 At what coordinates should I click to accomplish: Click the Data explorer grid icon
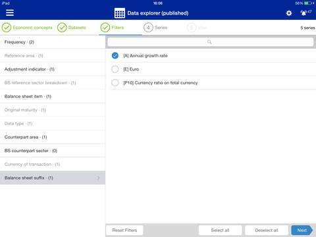pos(120,13)
